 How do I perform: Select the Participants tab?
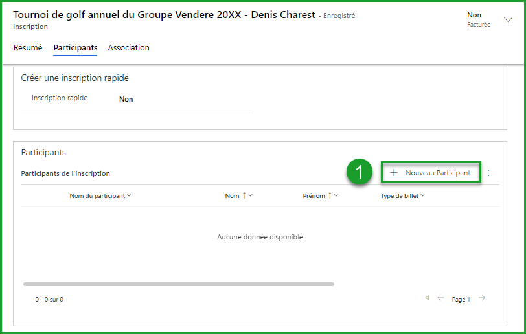(75, 48)
